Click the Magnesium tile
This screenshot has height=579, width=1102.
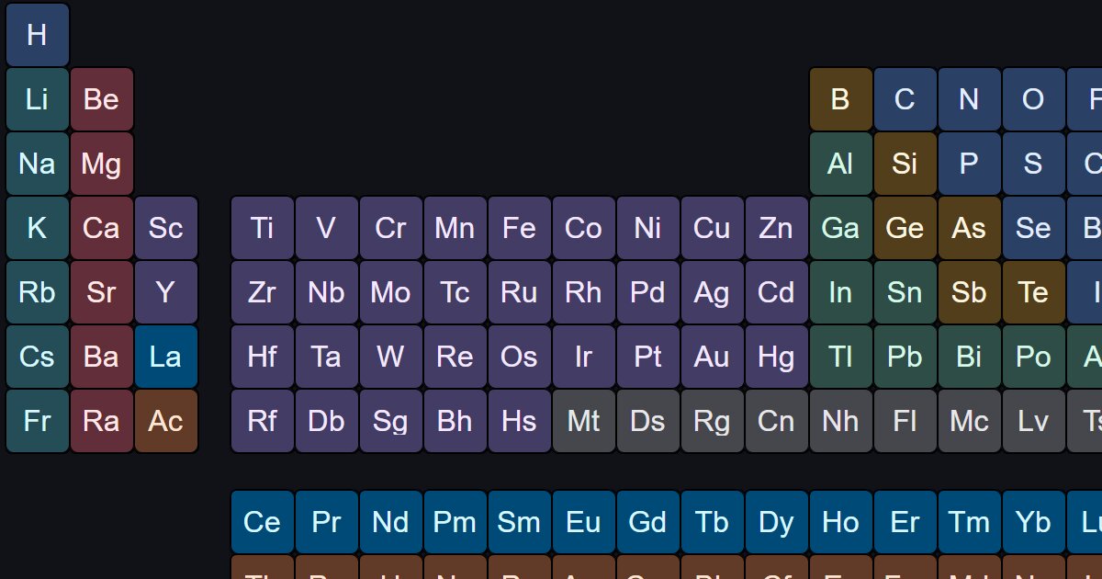coord(101,164)
